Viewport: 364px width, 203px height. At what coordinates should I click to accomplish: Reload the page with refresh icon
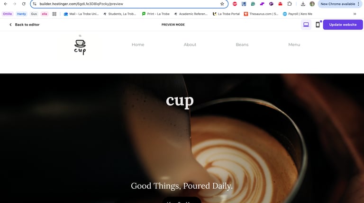[24, 4]
